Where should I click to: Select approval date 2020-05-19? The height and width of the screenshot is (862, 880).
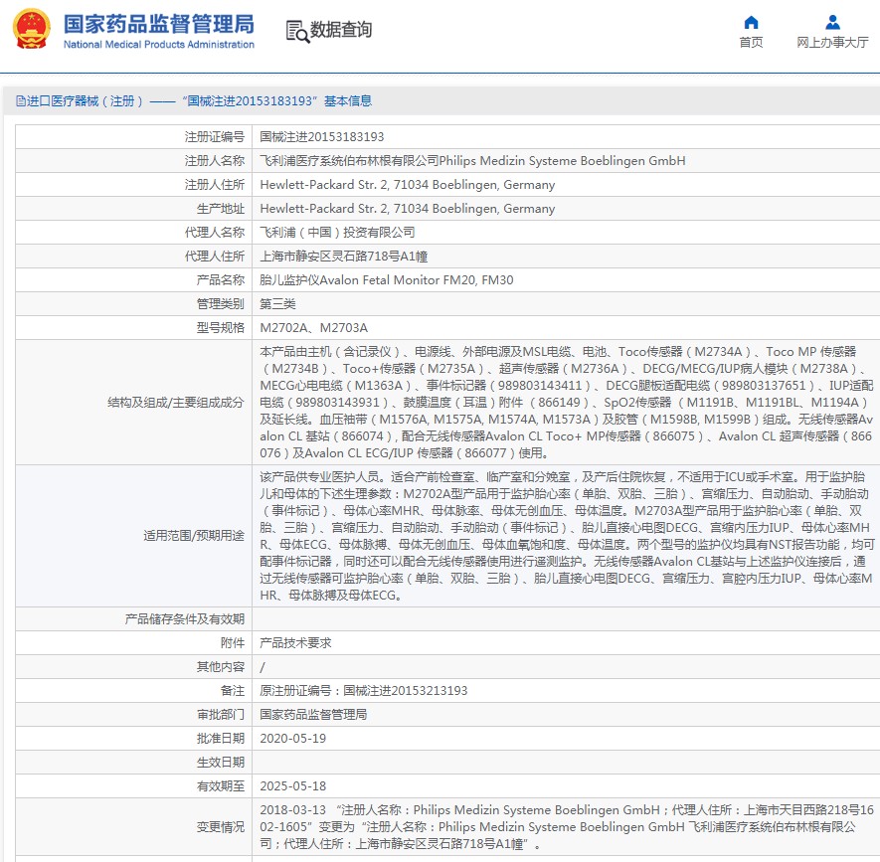[x=293, y=739]
